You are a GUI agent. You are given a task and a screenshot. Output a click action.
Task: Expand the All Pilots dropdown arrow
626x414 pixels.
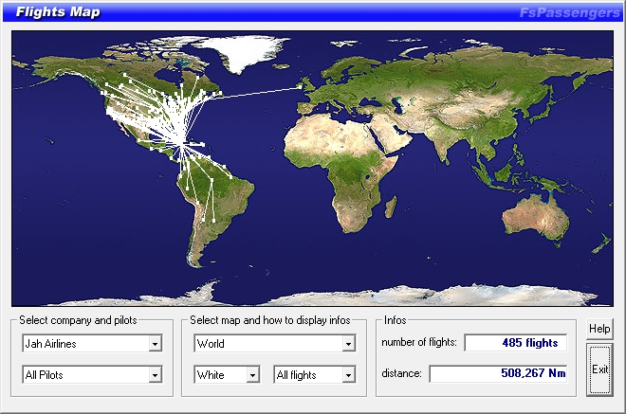tap(155, 375)
